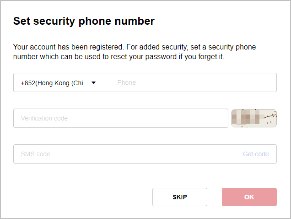The height and width of the screenshot is (219, 291).
Task: Click the '+852(Hong Kong (Chi...' label text
Action: pyautogui.click(x=55, y=83)
